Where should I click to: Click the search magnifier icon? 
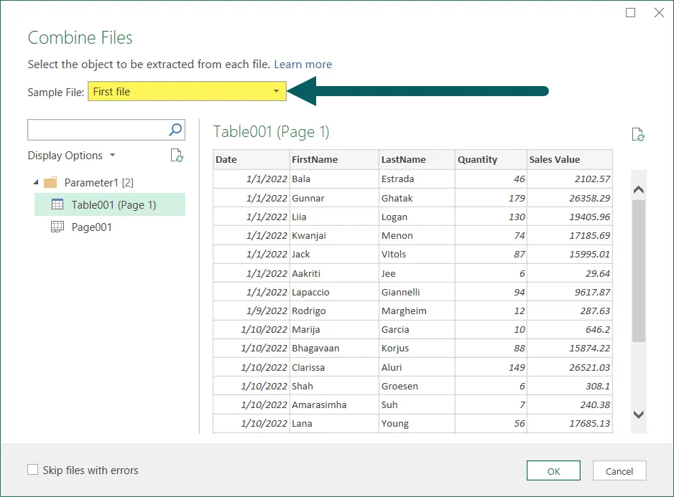[x=175, y=130]
